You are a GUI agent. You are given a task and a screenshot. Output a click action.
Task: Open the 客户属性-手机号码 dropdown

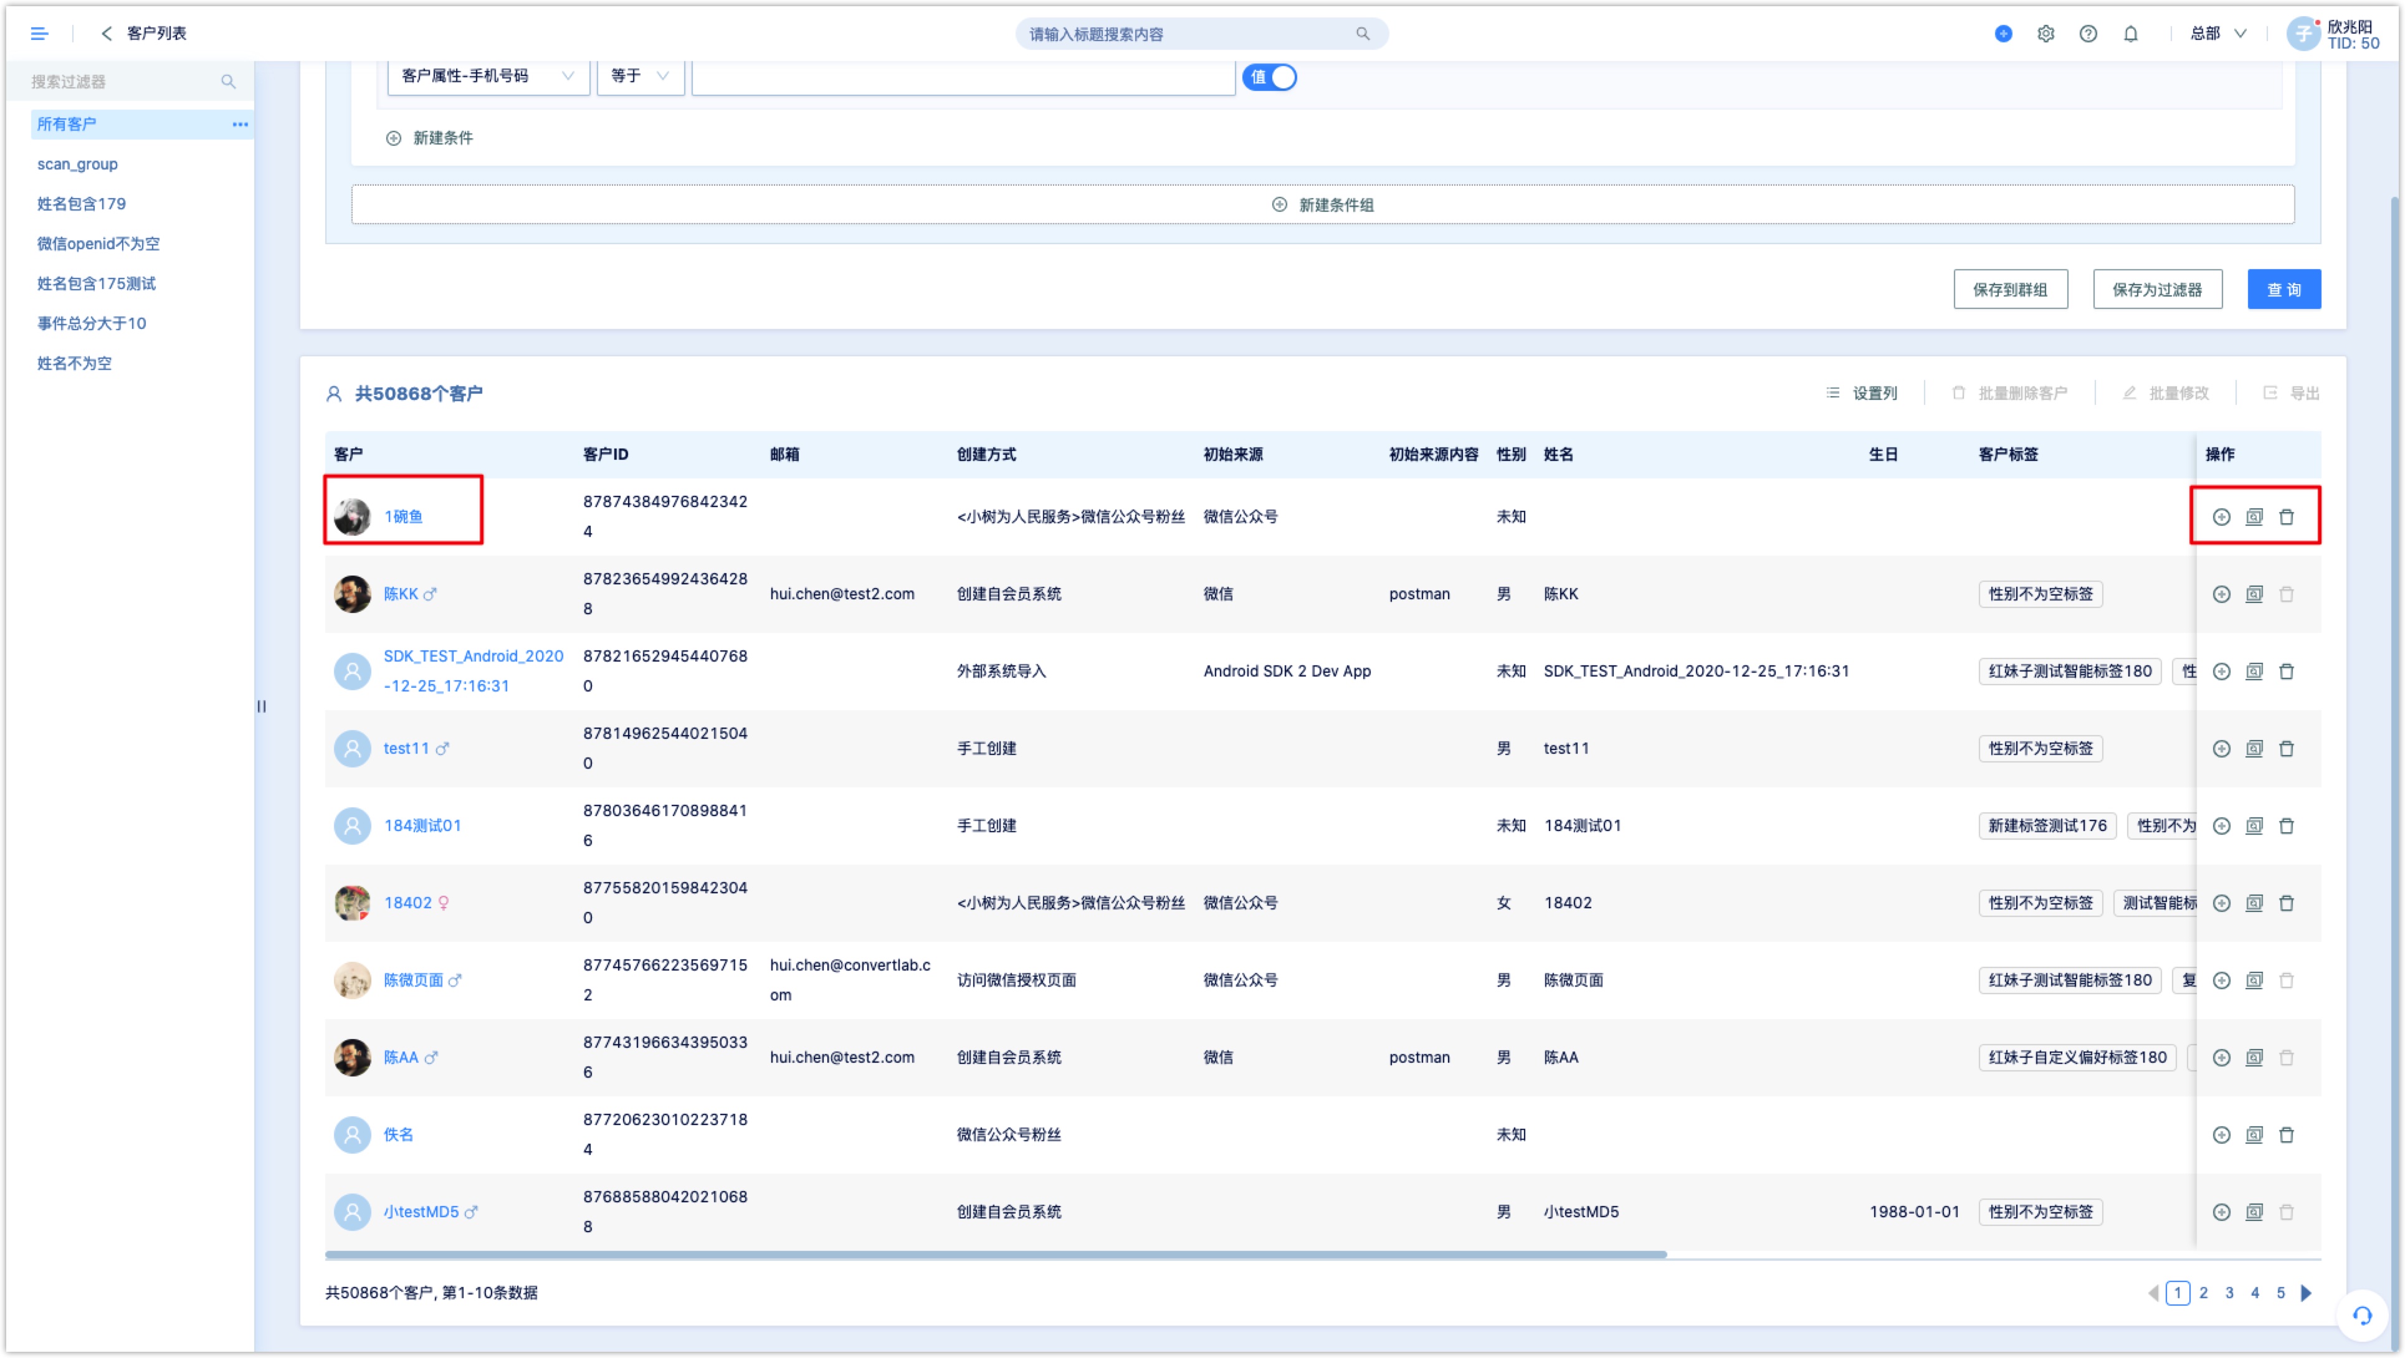click(x=488, y=77)
